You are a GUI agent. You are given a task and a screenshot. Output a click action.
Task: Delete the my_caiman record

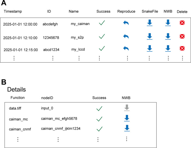click(x=182, y=23)
